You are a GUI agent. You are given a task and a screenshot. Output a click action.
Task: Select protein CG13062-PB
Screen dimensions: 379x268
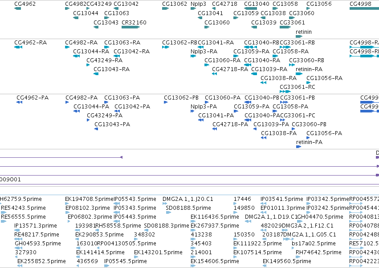click(x=181, y=98)
